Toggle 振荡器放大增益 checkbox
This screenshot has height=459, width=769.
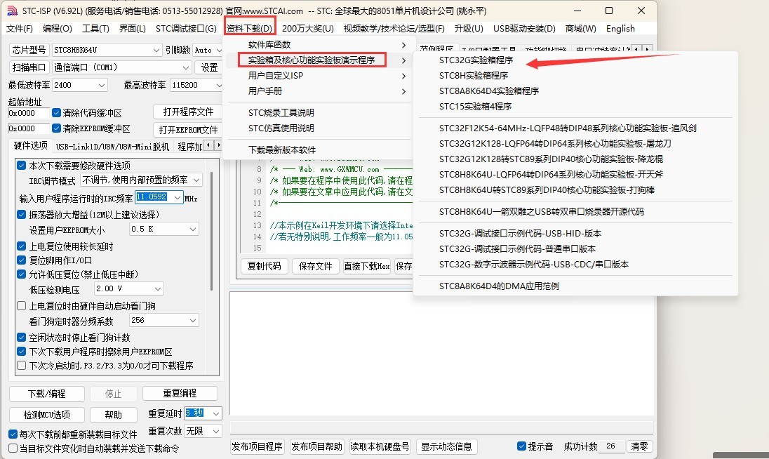[21, 214]
